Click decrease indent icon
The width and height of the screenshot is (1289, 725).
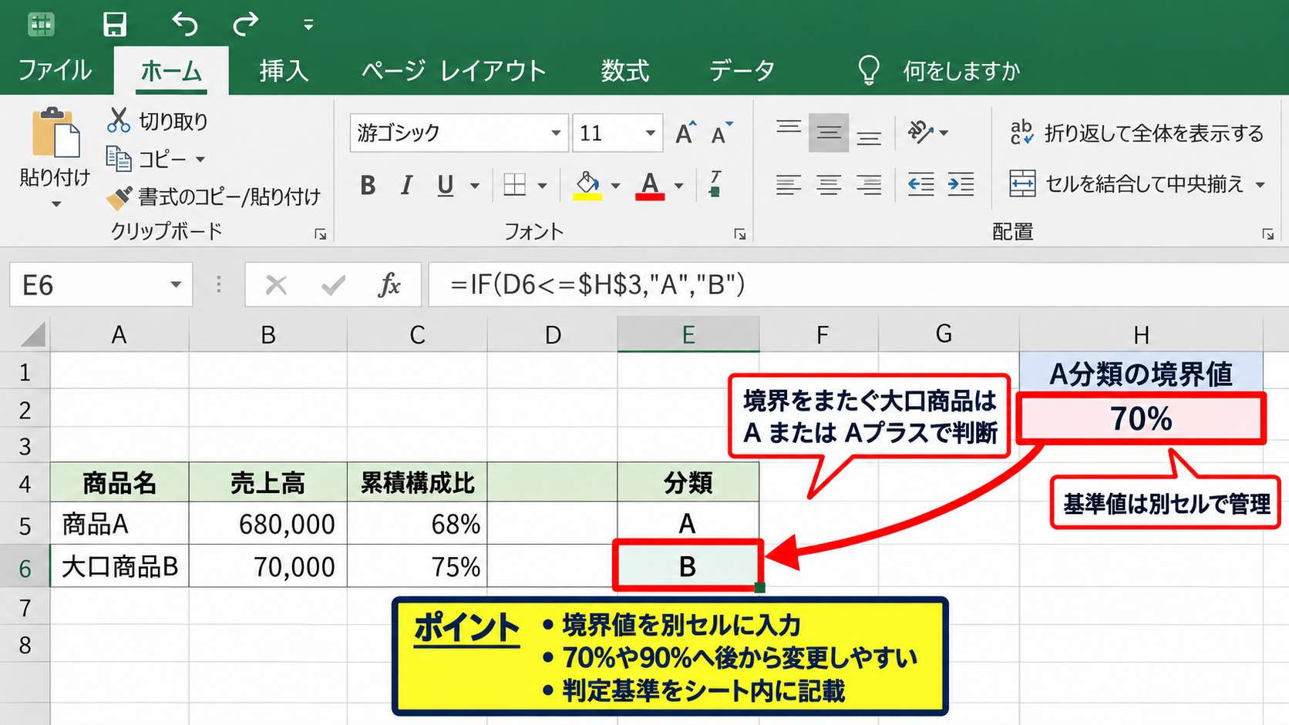pyautogui.click(x=920, y=185)
